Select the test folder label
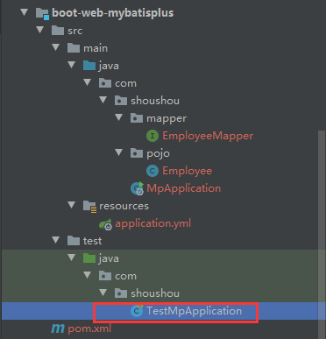 click(92, 241)
